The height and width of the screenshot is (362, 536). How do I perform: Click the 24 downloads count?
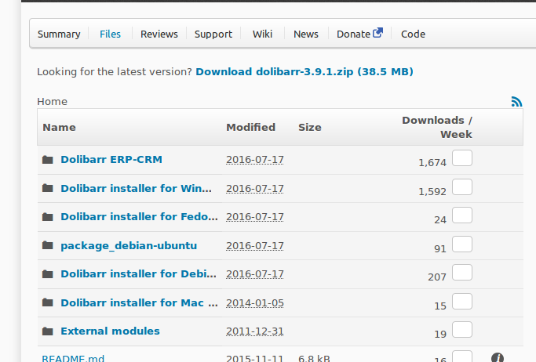tap(440, 219)
